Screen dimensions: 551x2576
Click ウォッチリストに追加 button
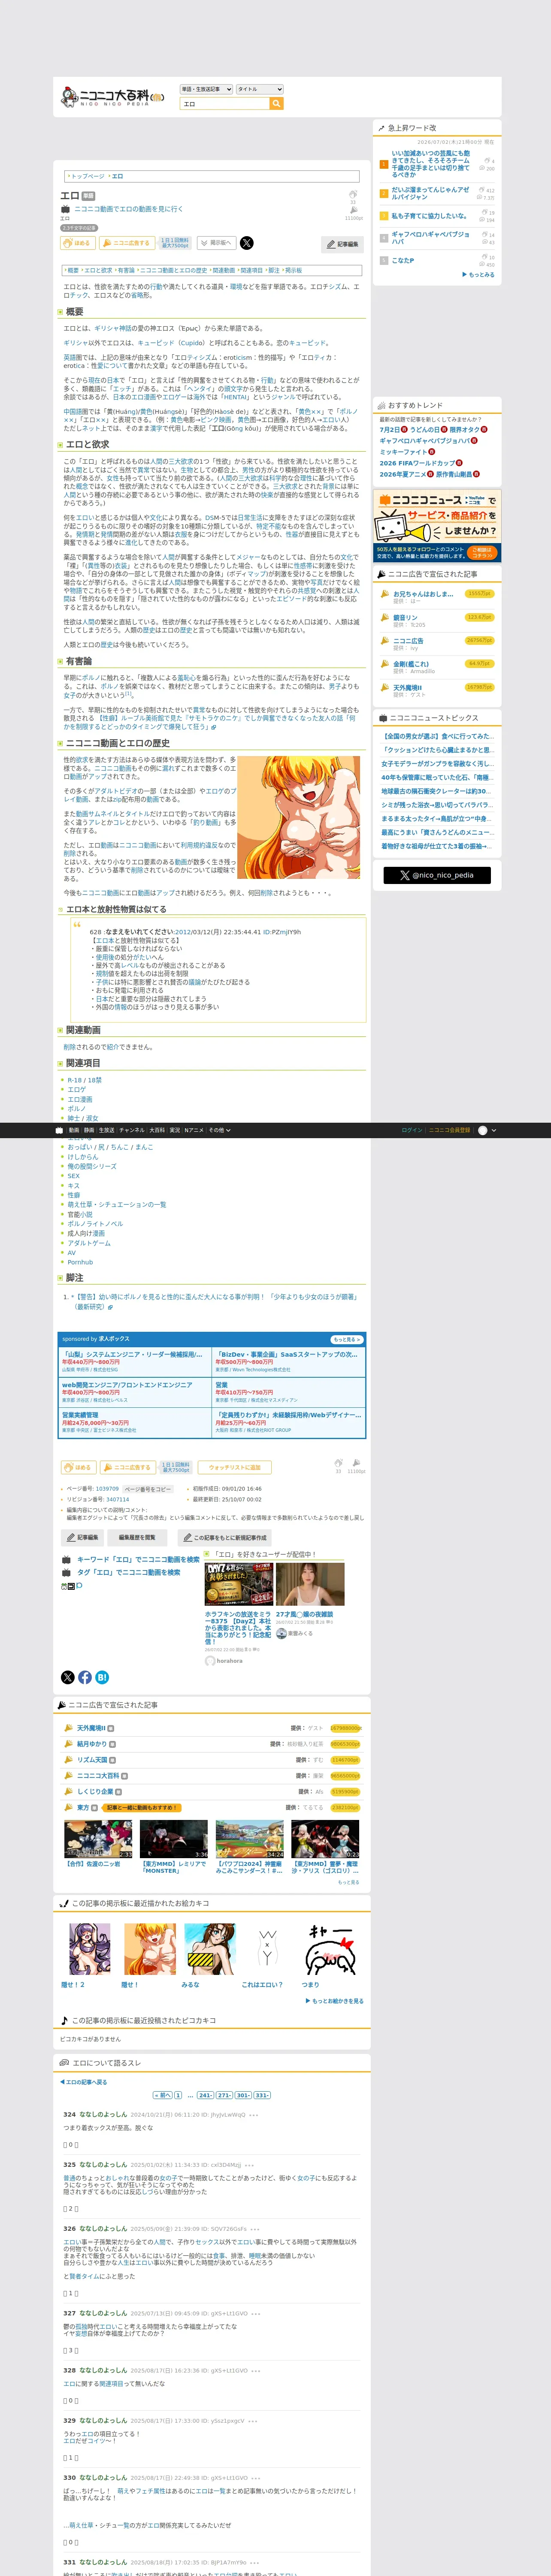pyautogui.click(x=235, y=1468)
